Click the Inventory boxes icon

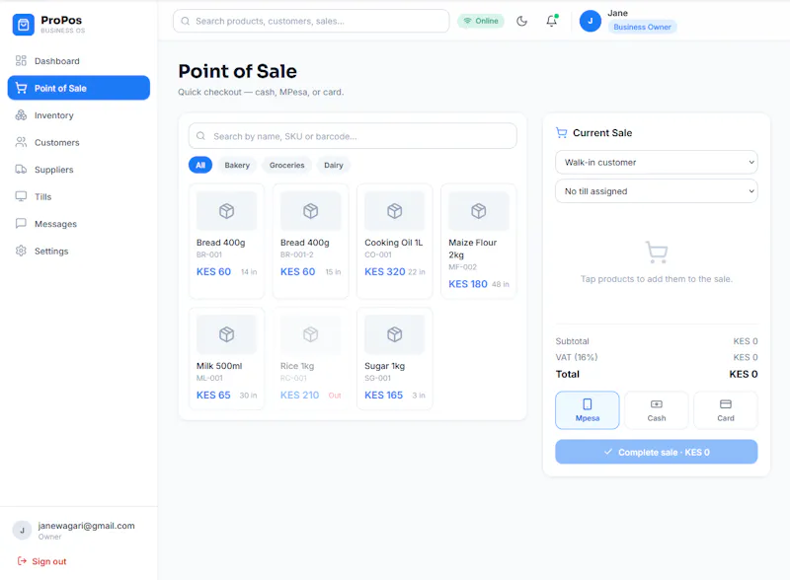(x=21, y=115)
